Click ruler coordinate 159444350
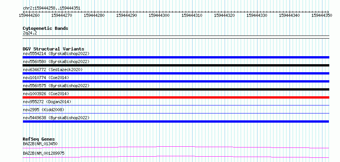Screen dimensions: 340x162 pyautogui.click(x=322, y=15)
